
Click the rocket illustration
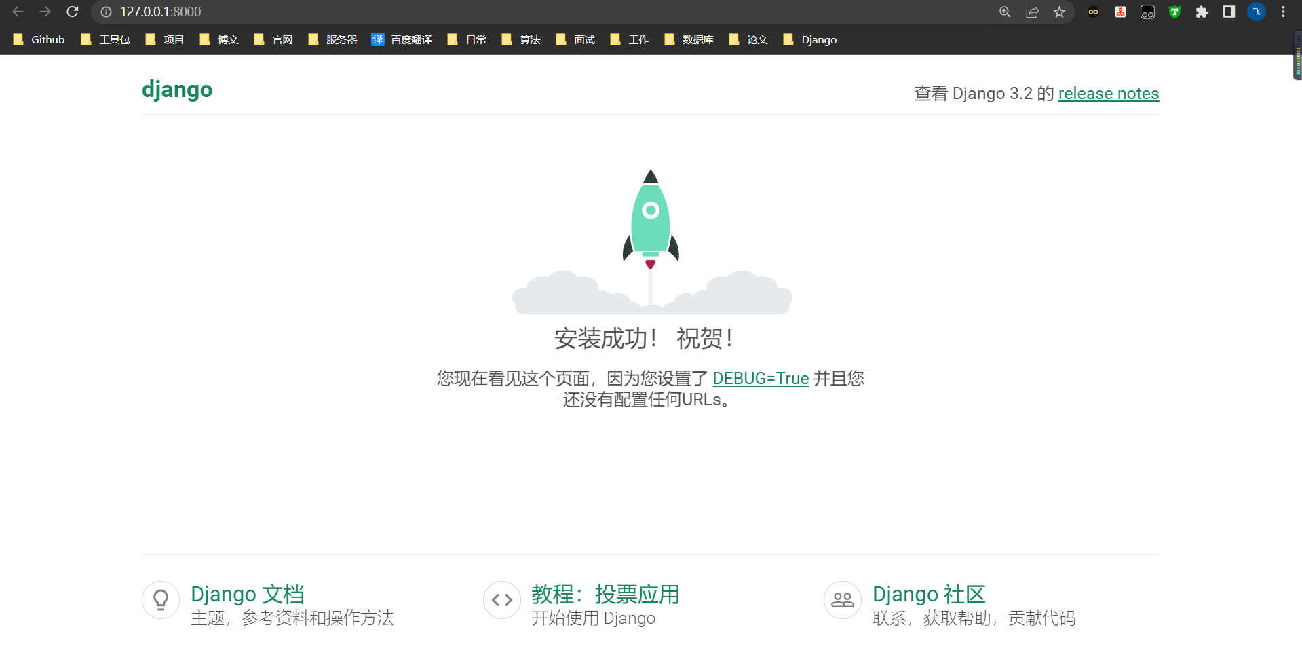[x=651, y=241]
